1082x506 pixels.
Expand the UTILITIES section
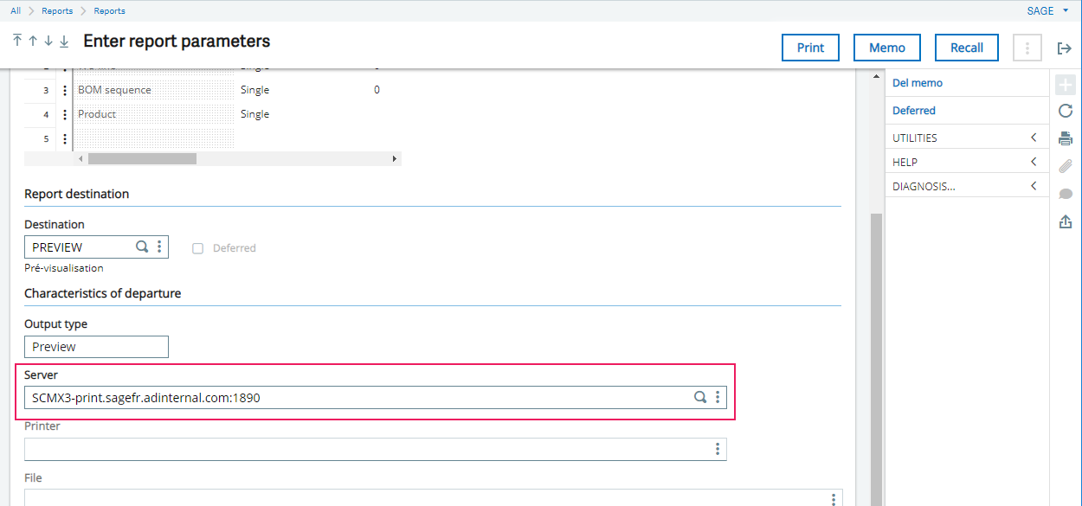point(967,138)
